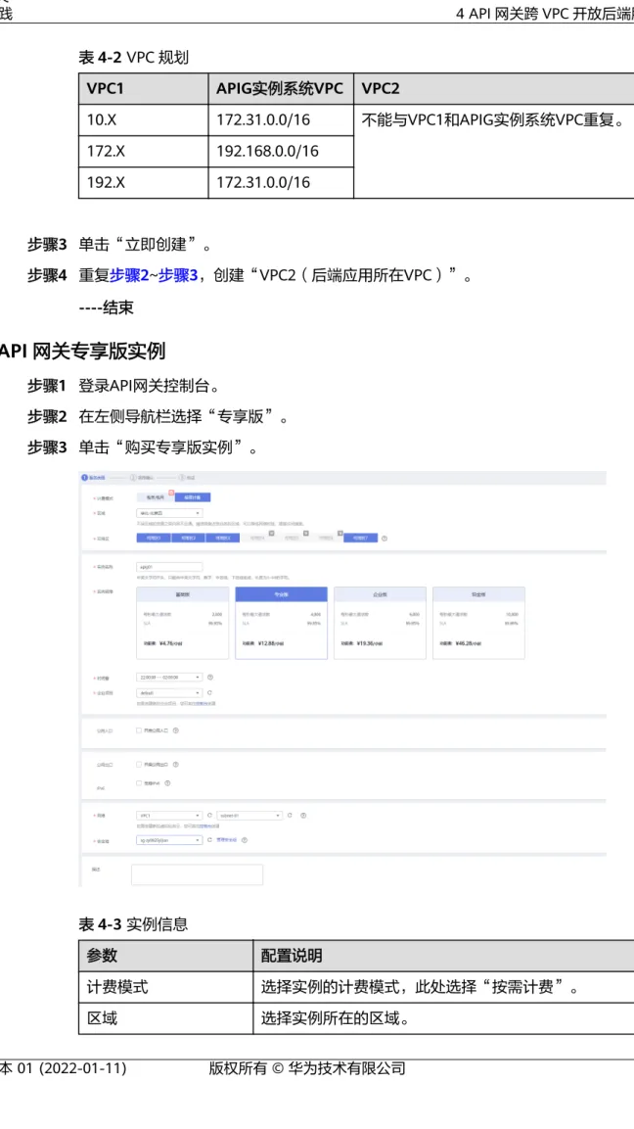
Task: Click the 表 4-3 实例信息 caption
Action: [x=133, y=923]
